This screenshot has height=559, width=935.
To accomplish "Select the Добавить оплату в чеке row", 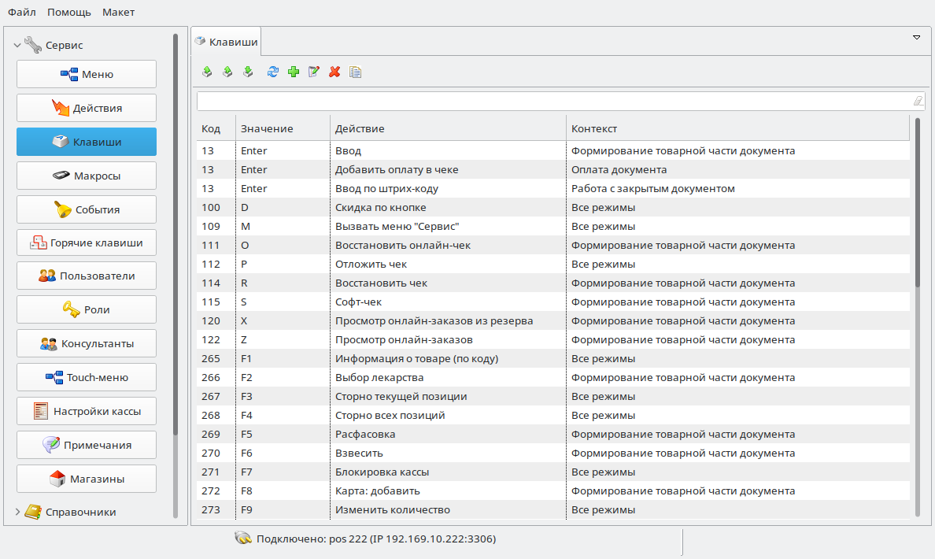I will [553, 169].
